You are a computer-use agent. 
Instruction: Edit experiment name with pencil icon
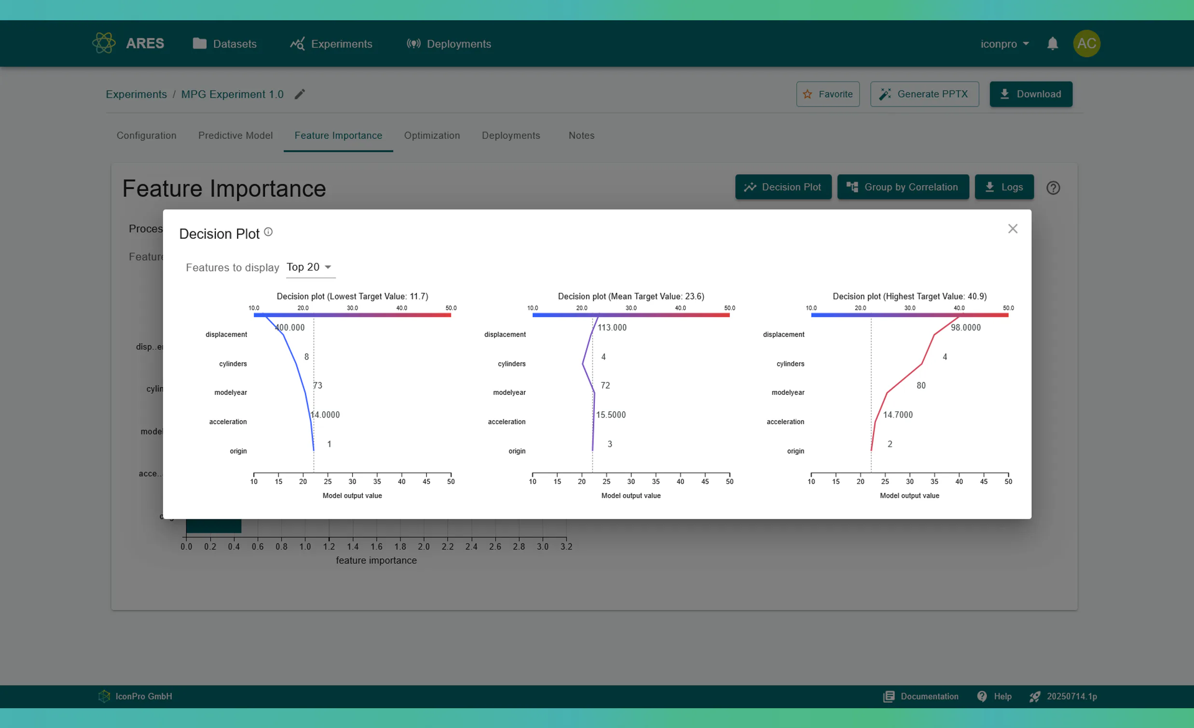(x=300, y=94)
